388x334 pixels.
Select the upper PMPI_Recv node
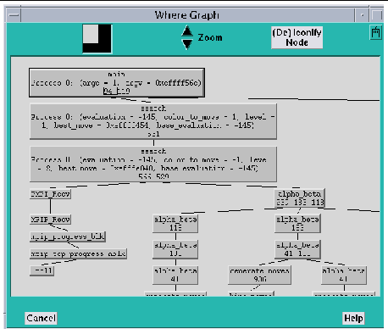(50, 194)
